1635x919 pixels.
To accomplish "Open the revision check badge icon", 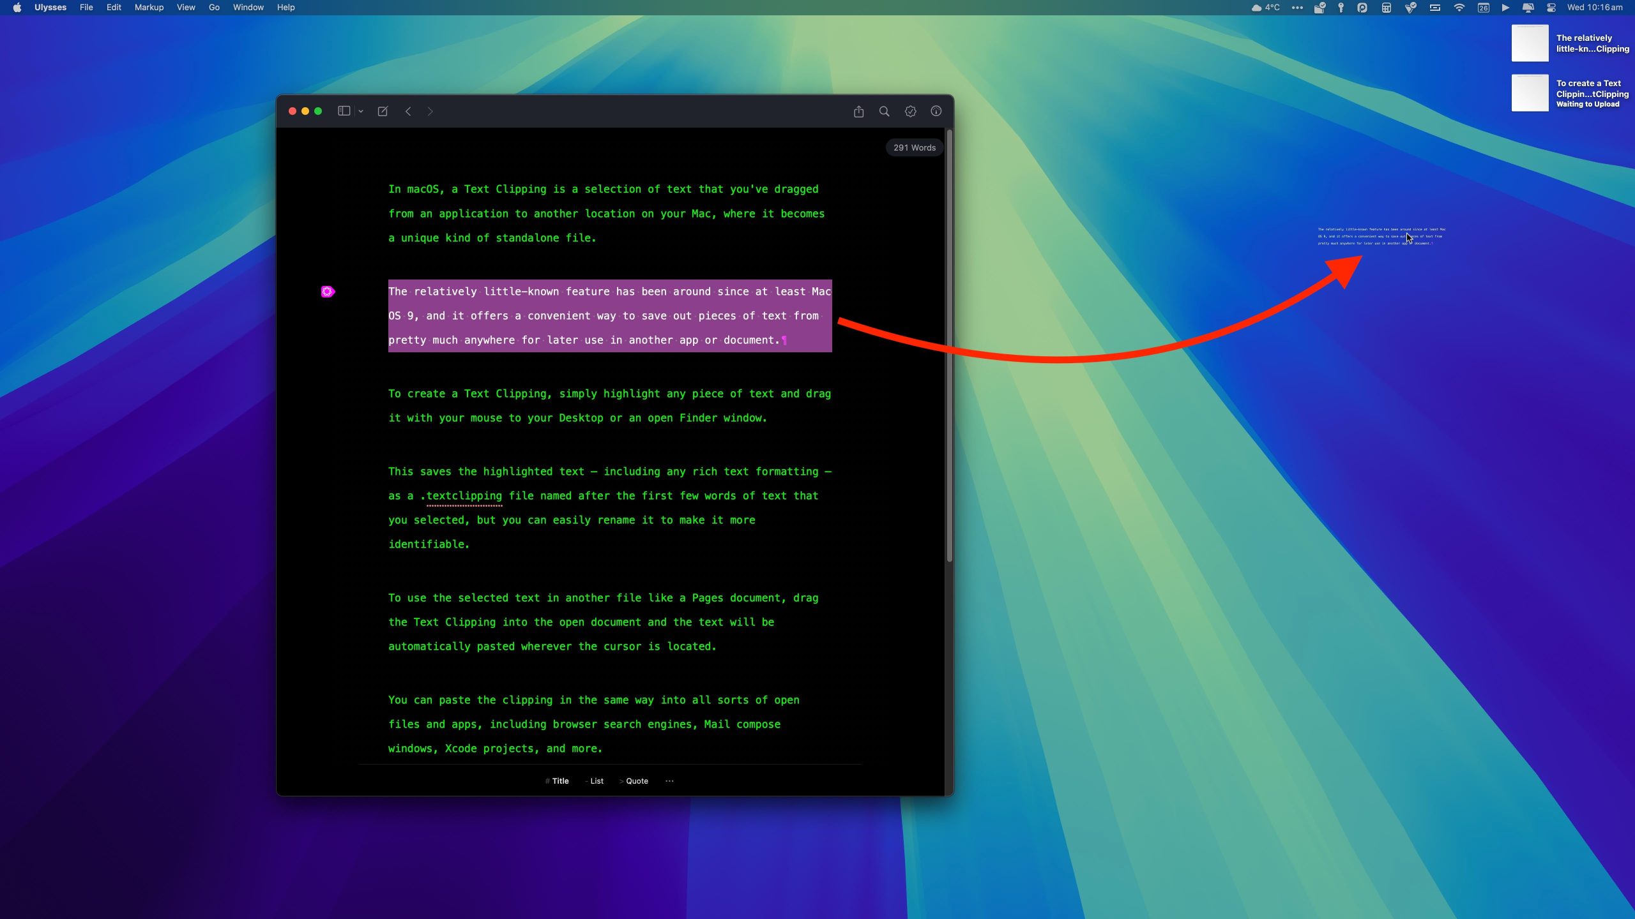I will pyautogui.click(x=910, y=111).
